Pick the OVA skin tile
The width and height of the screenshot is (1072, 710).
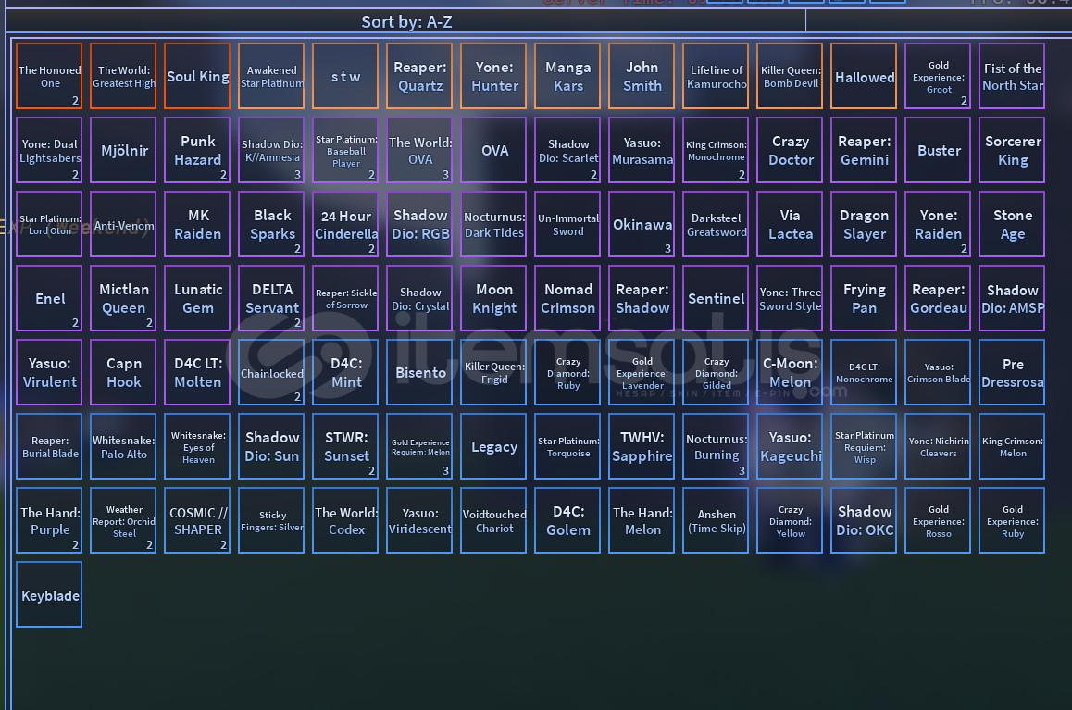[493, 150]
